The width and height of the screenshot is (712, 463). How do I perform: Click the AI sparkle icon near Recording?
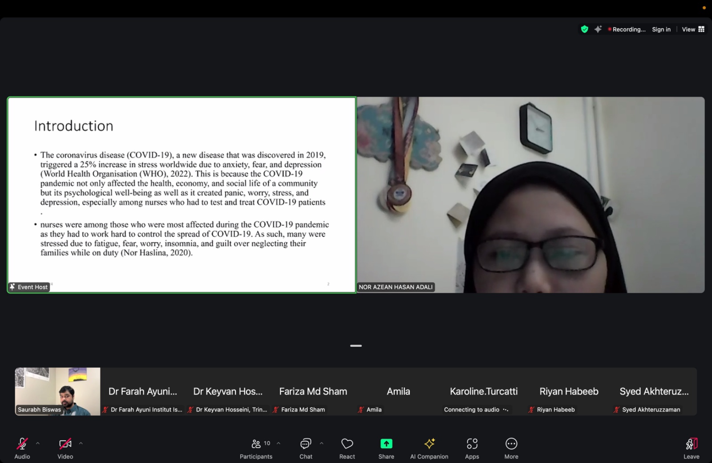point(598,29)
